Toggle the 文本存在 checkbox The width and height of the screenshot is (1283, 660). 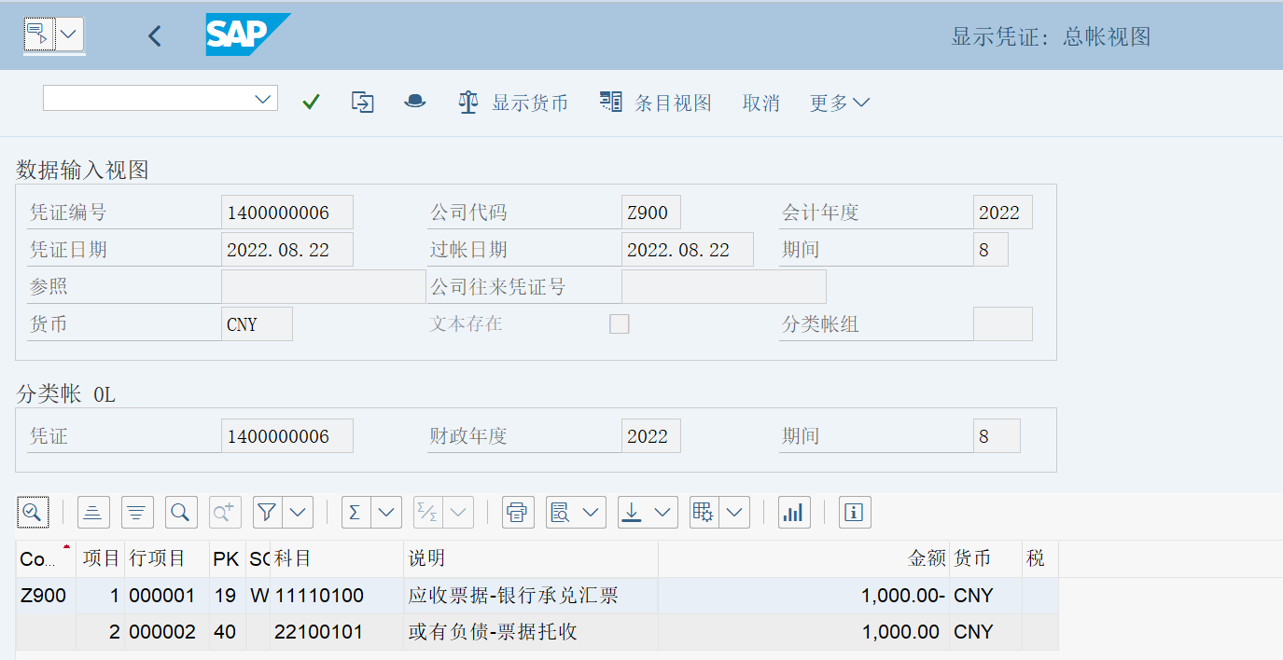click(x=619, y=323)
